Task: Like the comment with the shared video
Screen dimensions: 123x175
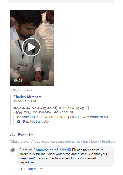Action: tap(12, 135)
